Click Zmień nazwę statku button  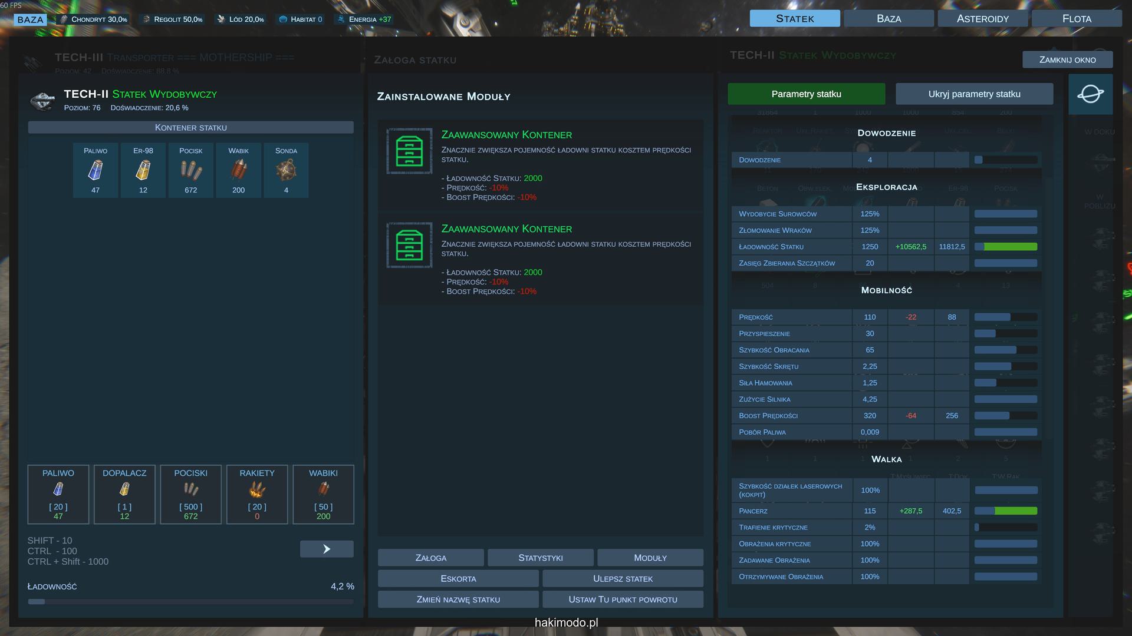point(458,599)
